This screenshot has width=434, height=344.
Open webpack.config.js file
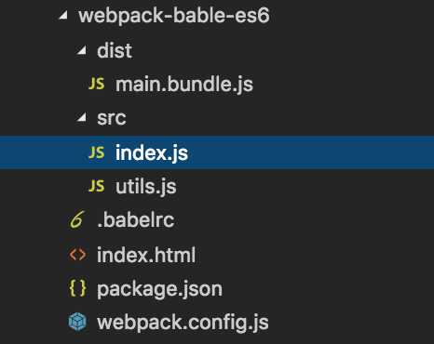(x=183, y=323)
